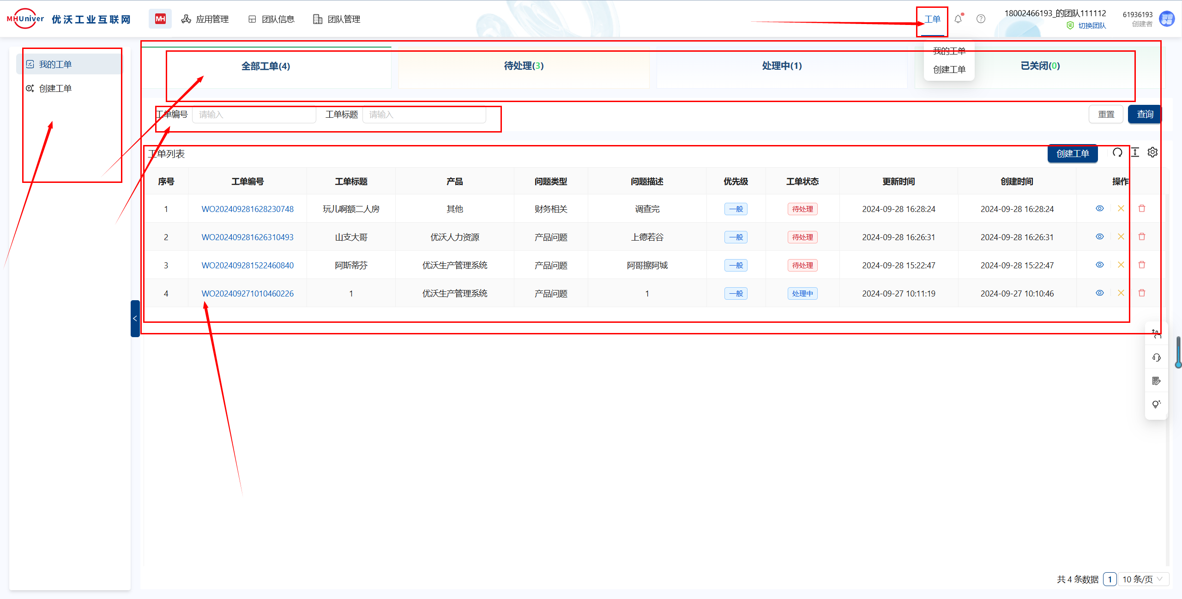The width and height of the screenshot is (1182, 599).
Task: View work order row 4 via the eye icon
Action: click(x=1100, y=293)
